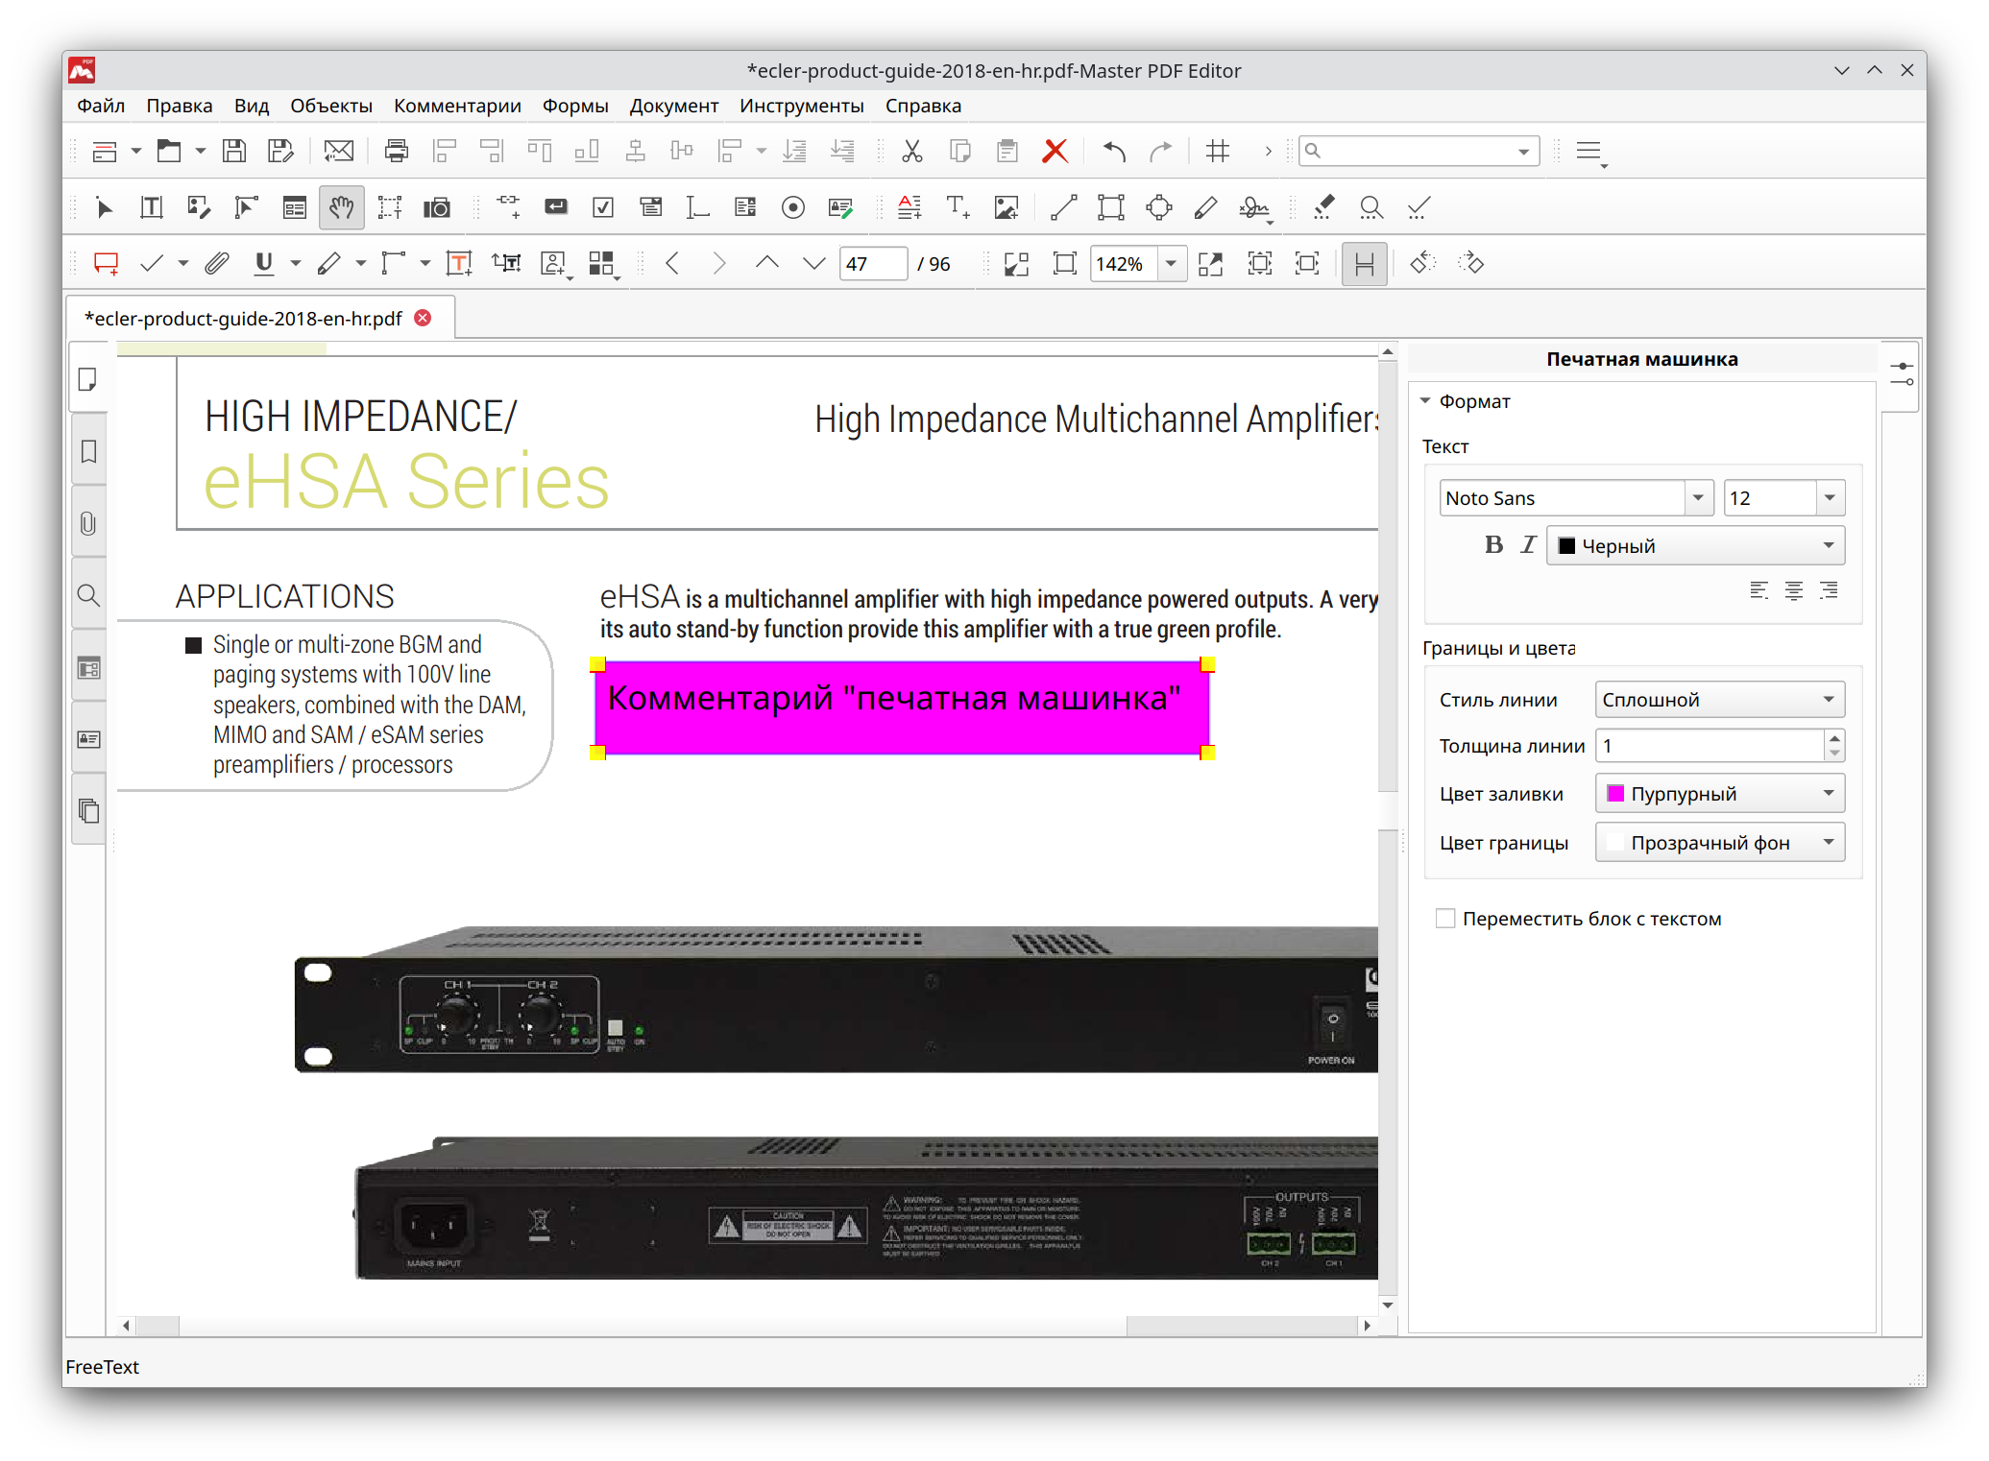Open the Цвет заливки Пурпурный dropdown
Image resolution: width=1989 pixels, height=1461 pixels.
coord(1719,794)
